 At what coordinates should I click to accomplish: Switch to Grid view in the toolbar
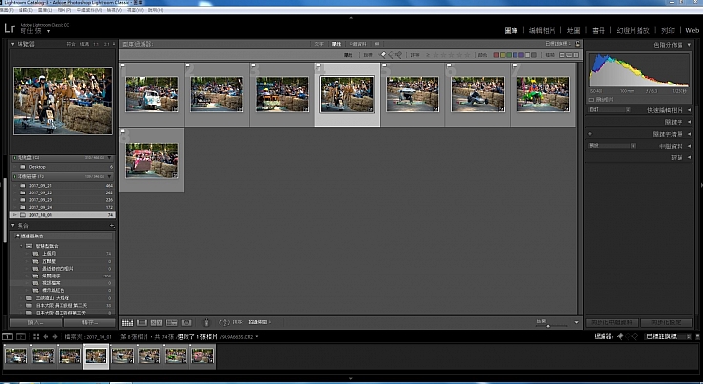(127, 322)
